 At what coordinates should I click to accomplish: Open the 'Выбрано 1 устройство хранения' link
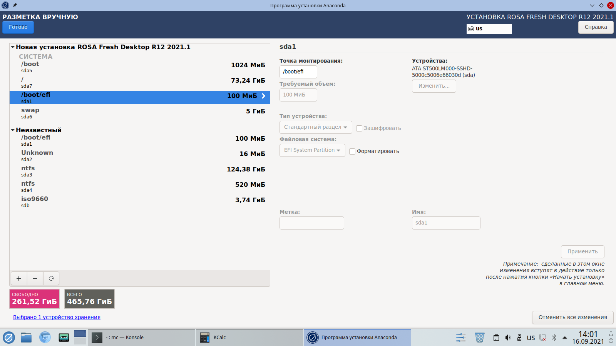click(57, 317)
